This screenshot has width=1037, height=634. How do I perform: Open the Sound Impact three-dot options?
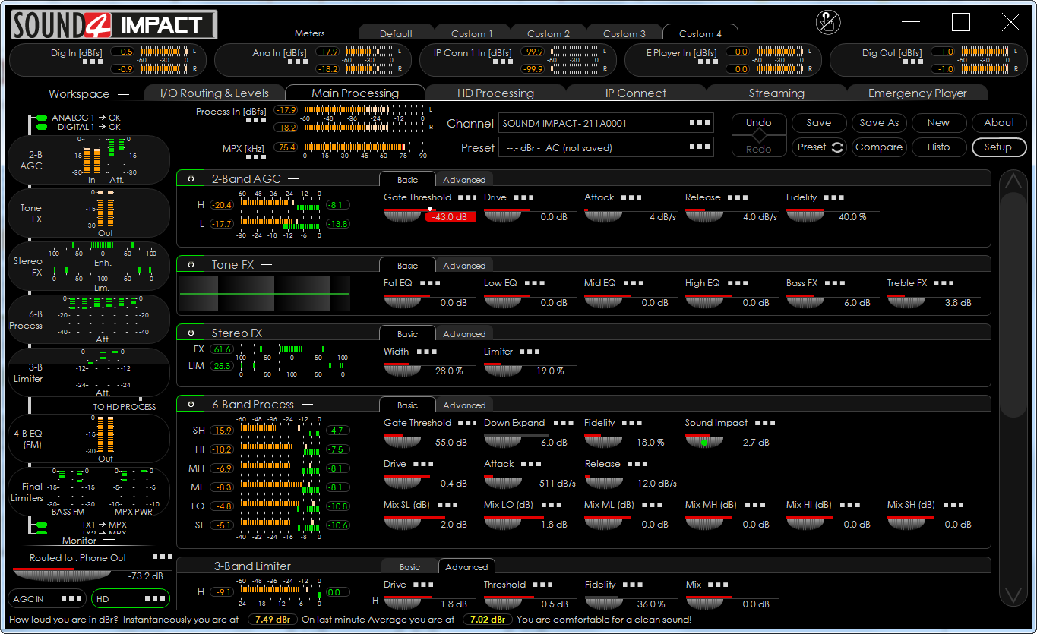[x=765, y=423]
